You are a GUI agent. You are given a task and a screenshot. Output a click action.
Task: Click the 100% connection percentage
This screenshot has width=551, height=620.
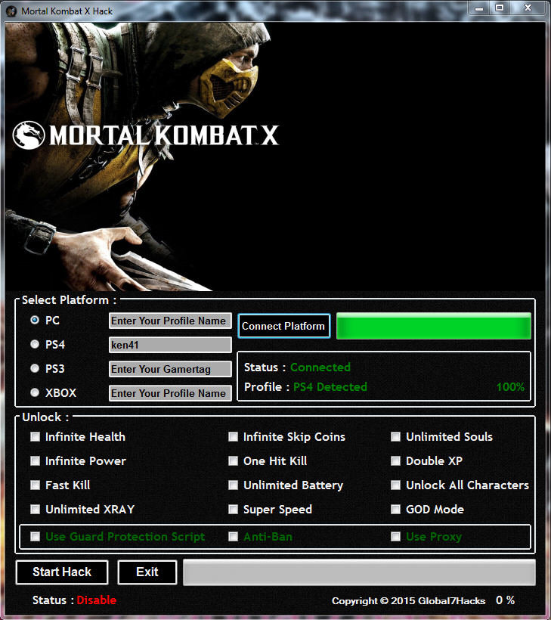point(510,386)
